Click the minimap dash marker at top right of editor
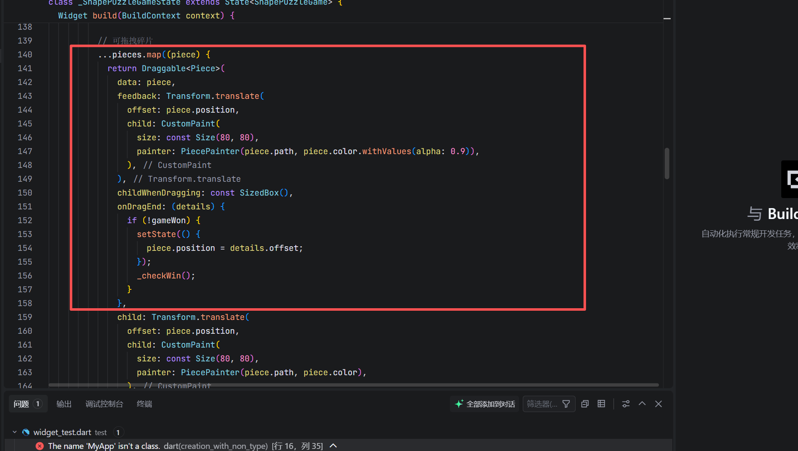 point(667,18)
